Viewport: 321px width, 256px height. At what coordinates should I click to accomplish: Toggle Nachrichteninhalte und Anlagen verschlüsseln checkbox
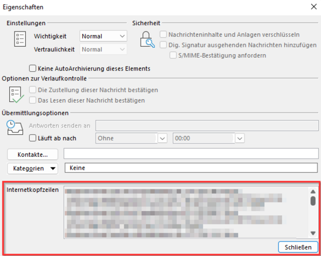(x=163, y=34)
